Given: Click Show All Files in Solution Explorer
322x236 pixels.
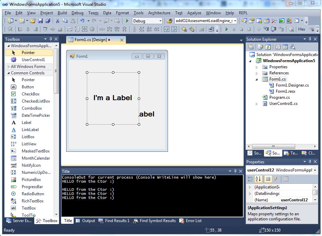Looking at the screenshot, I should click(260, 47).
